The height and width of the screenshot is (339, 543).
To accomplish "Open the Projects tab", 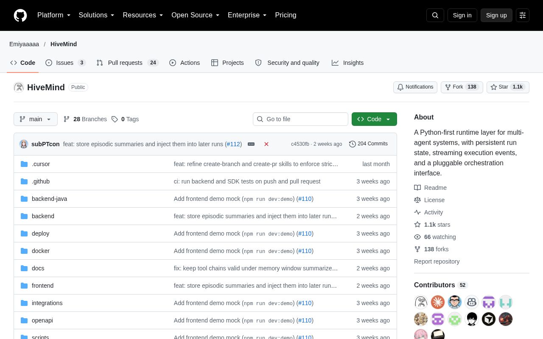I will 227,63.
